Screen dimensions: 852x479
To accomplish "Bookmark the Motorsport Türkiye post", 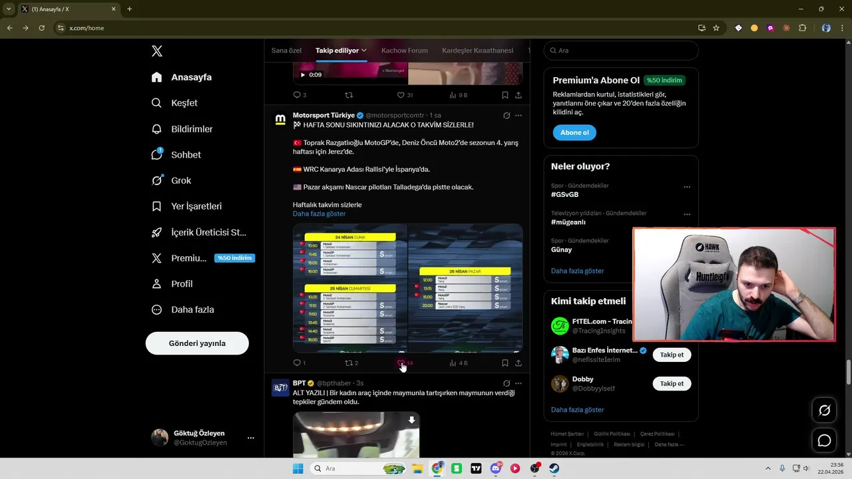I will click(505, 363).
